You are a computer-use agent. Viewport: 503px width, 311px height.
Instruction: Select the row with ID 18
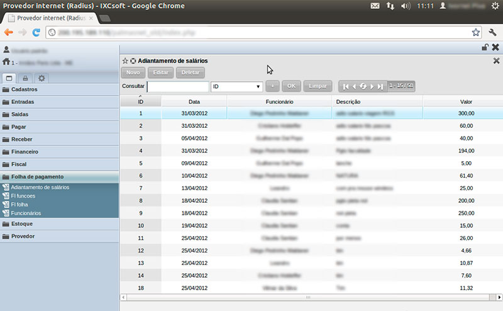[x=312, y=288]
